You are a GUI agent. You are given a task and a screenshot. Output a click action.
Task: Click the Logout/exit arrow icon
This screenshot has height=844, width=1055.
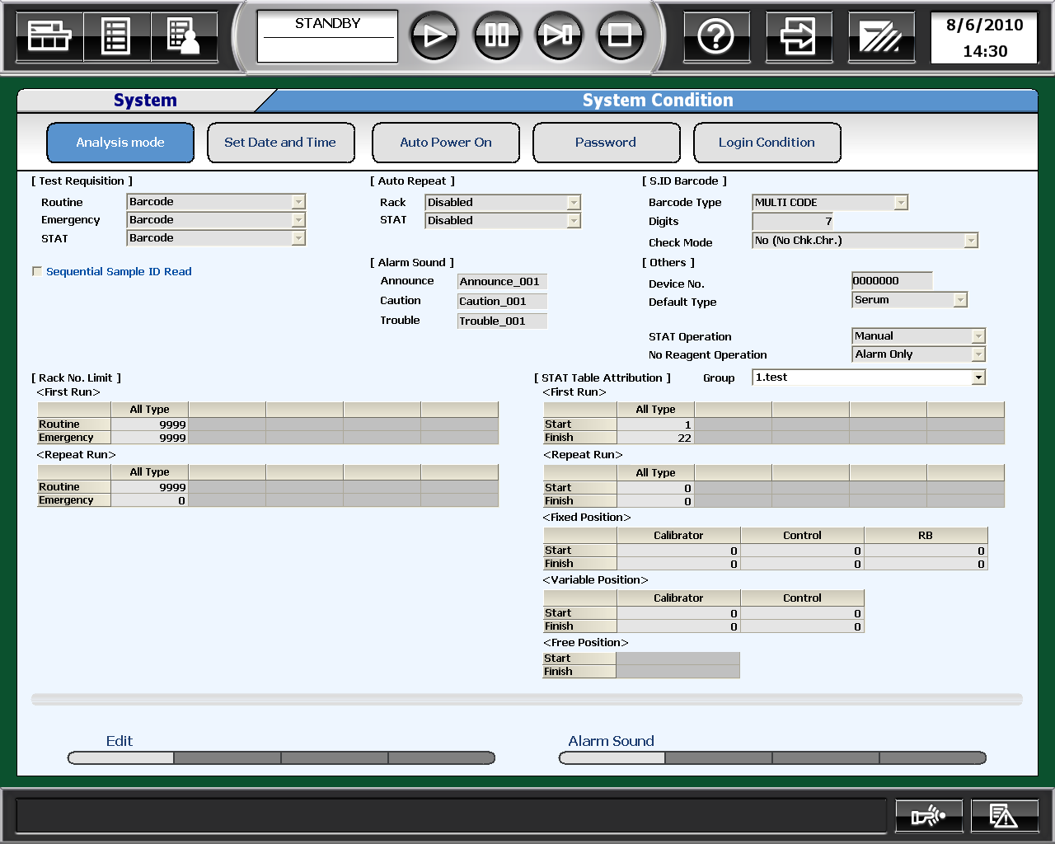tap(798, 36)
